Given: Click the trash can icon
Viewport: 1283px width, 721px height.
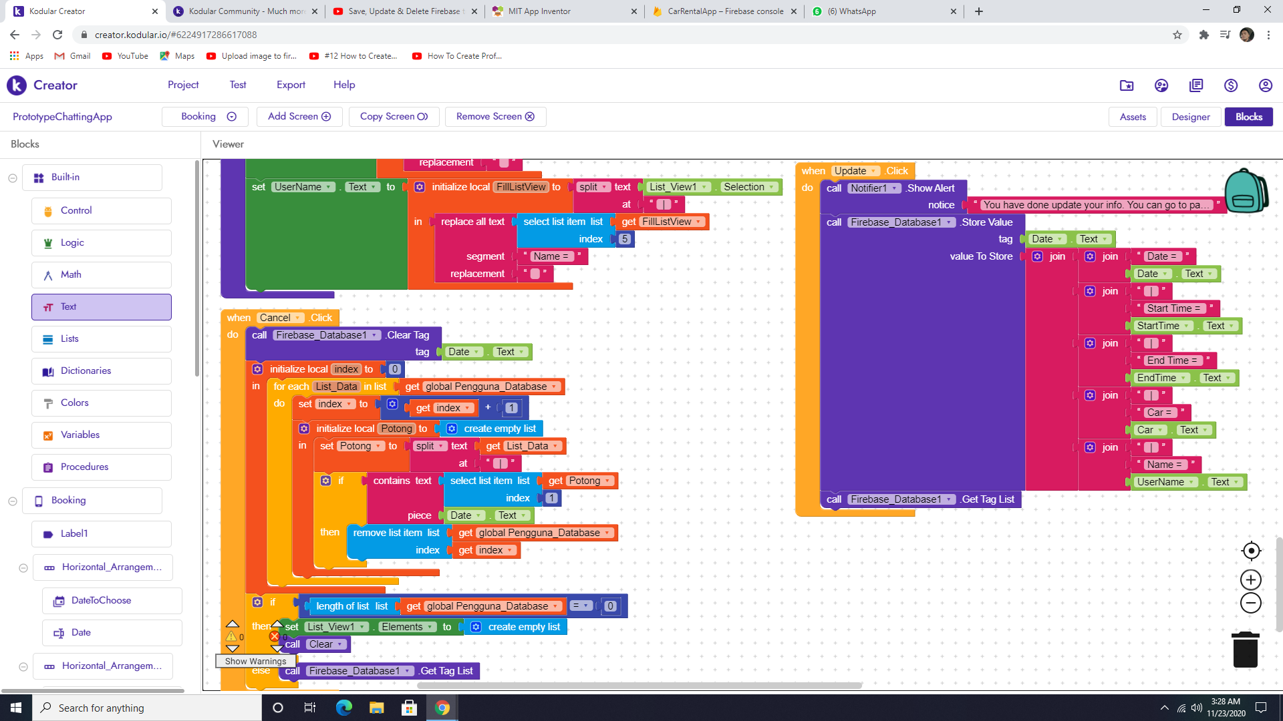Looking at the screenshot, I should click(1245, 650).
